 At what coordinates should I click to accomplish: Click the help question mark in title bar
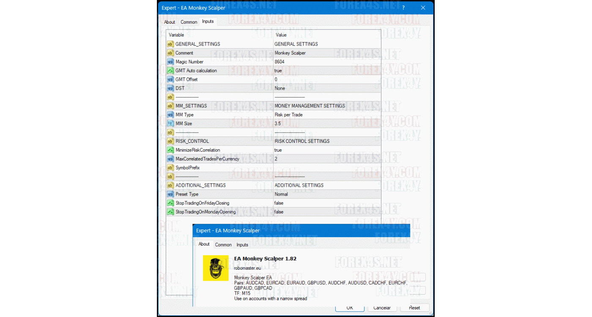pos(403,8)
